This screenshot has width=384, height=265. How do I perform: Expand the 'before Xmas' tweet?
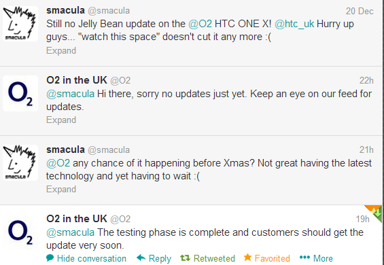[61, 190]
